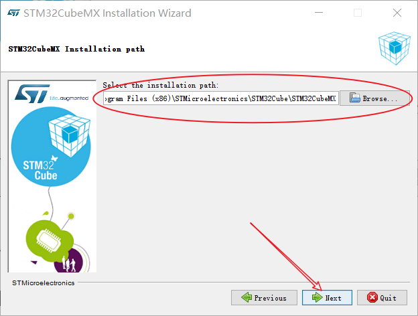418x316 pixels.
Task: Click the purple people circle graphic
Action: click(70, 261)
